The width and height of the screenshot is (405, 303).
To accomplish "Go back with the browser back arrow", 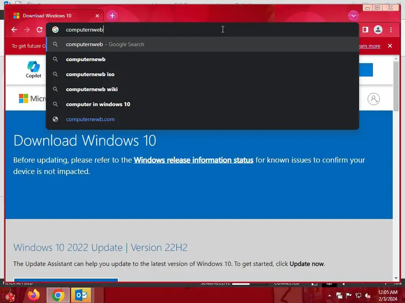I will (x=14, y=30).
